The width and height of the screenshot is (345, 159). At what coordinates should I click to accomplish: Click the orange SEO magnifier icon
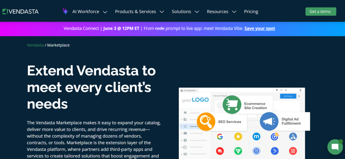(x=206, y=122)
